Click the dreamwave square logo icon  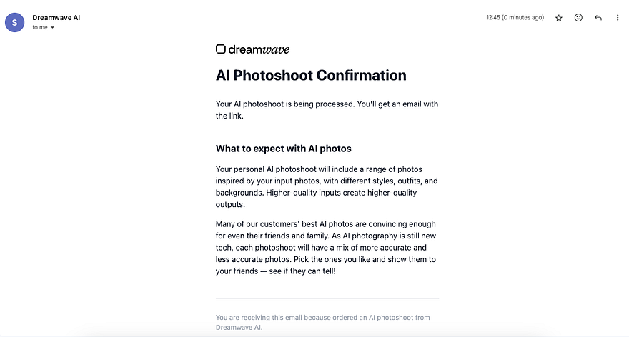click(x=221, y=49)
